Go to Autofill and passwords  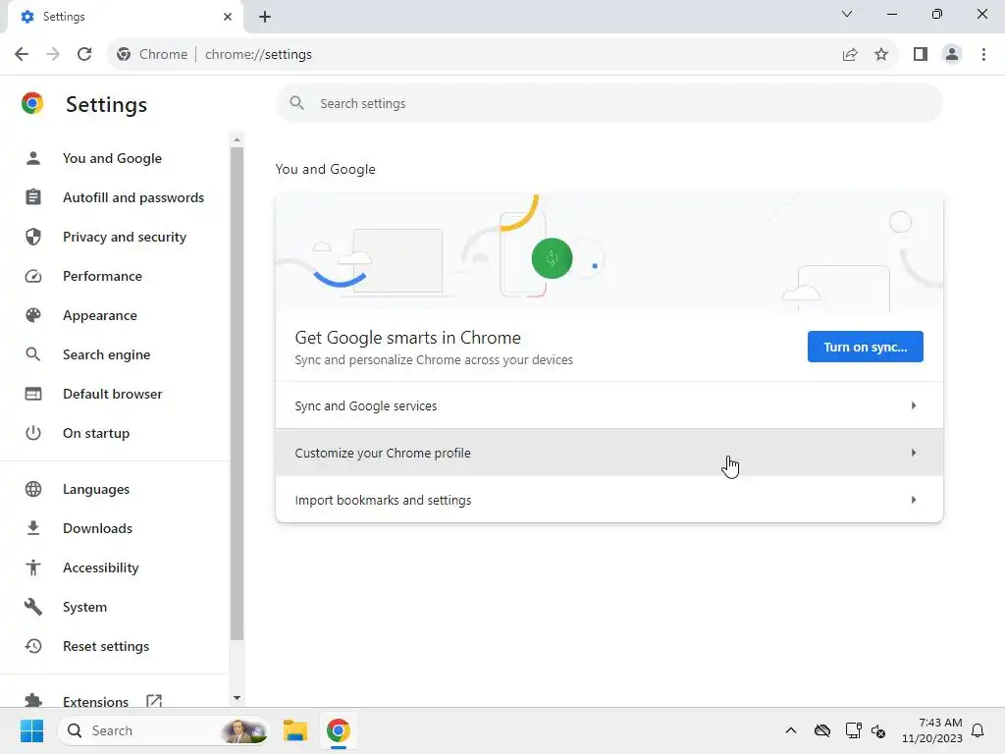click(x=133, y=197)
